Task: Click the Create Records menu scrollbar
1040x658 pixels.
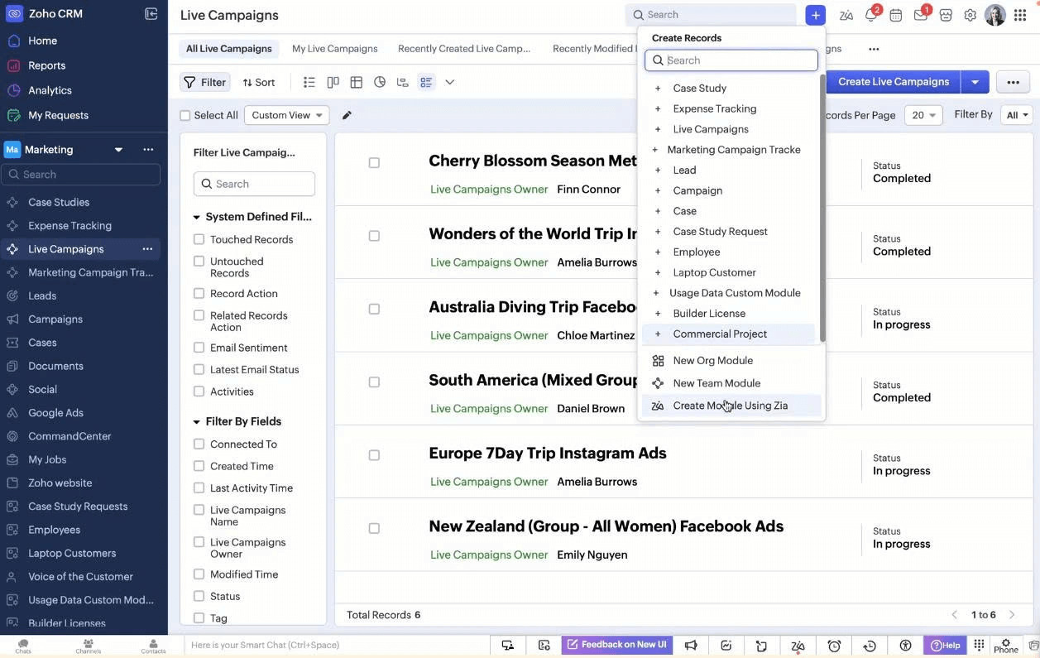Action: (822, 207)
